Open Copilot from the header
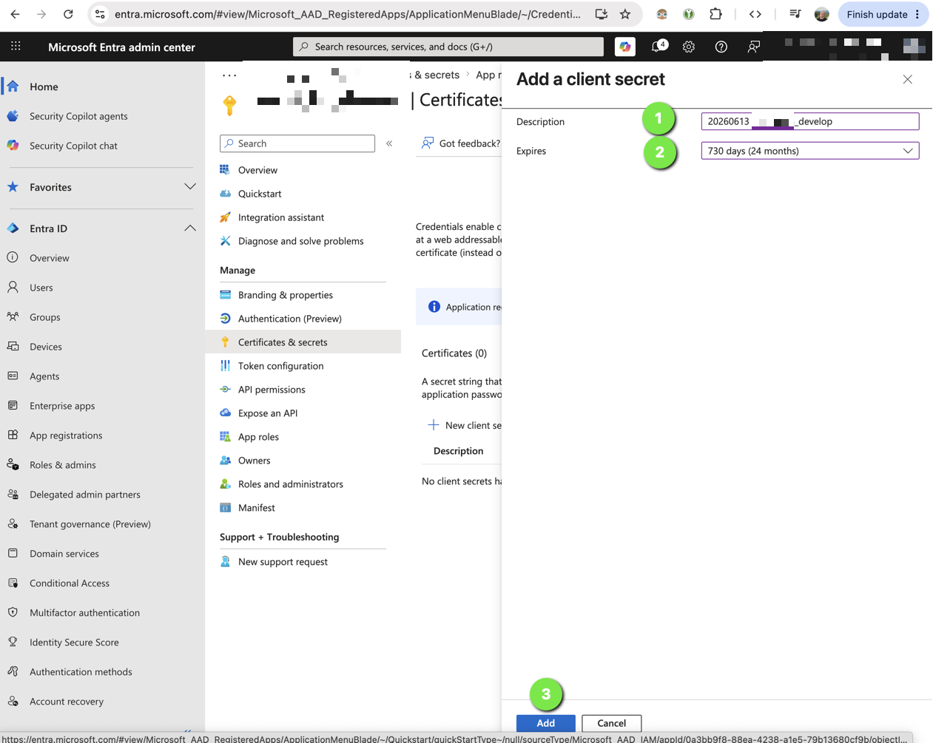The height and width of the screenshot is (743, 933). [625, 47]
